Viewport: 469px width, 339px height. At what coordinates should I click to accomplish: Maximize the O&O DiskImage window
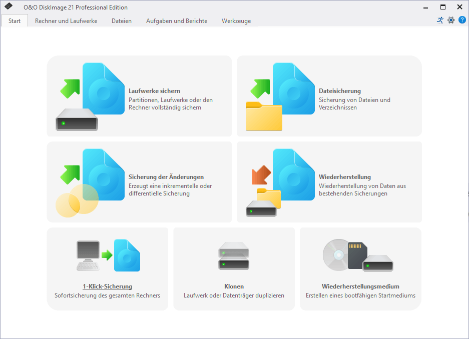click(443, 7)
